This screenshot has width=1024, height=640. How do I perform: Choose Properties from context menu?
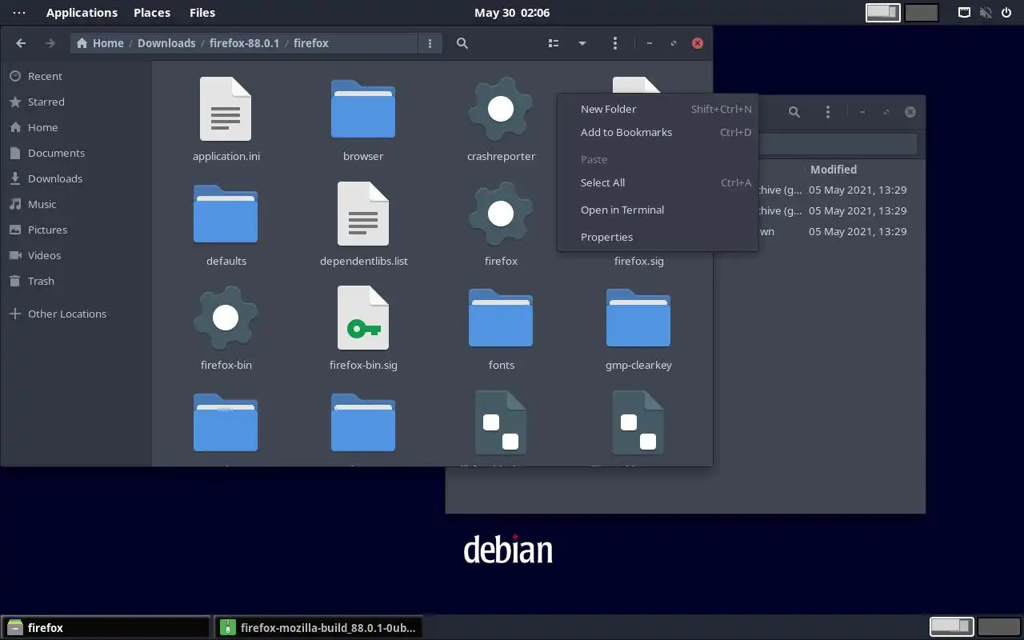click(658, 237)
